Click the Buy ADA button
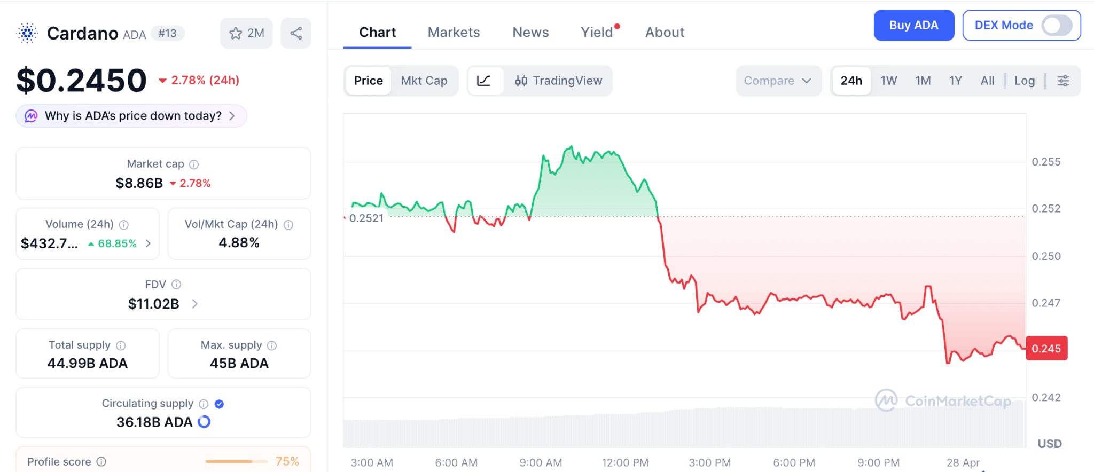Viewport: 1094px width, 472px height. click(913, 25)
